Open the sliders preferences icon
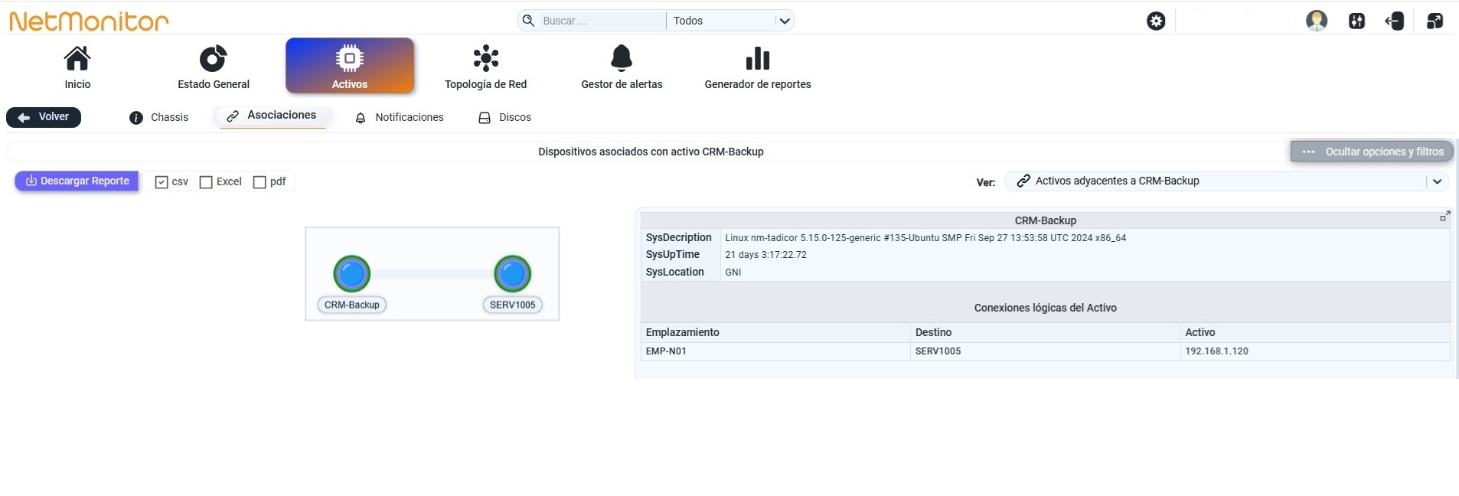This screenshot has width=1459, height=496. [1356, 21]
